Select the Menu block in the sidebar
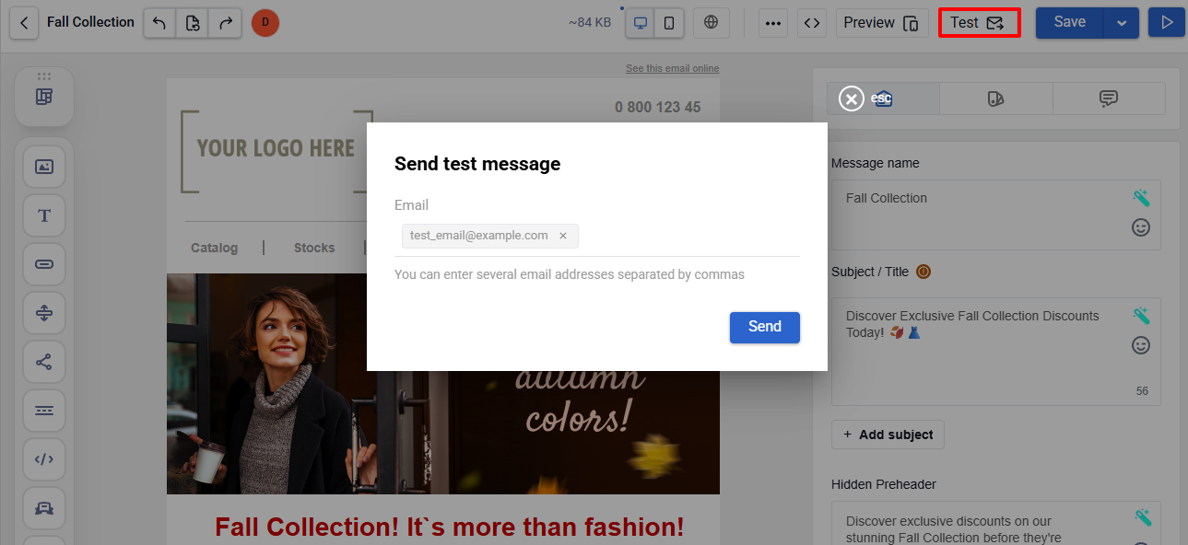This screenshot has height=545, width=1188. point(44,411)
